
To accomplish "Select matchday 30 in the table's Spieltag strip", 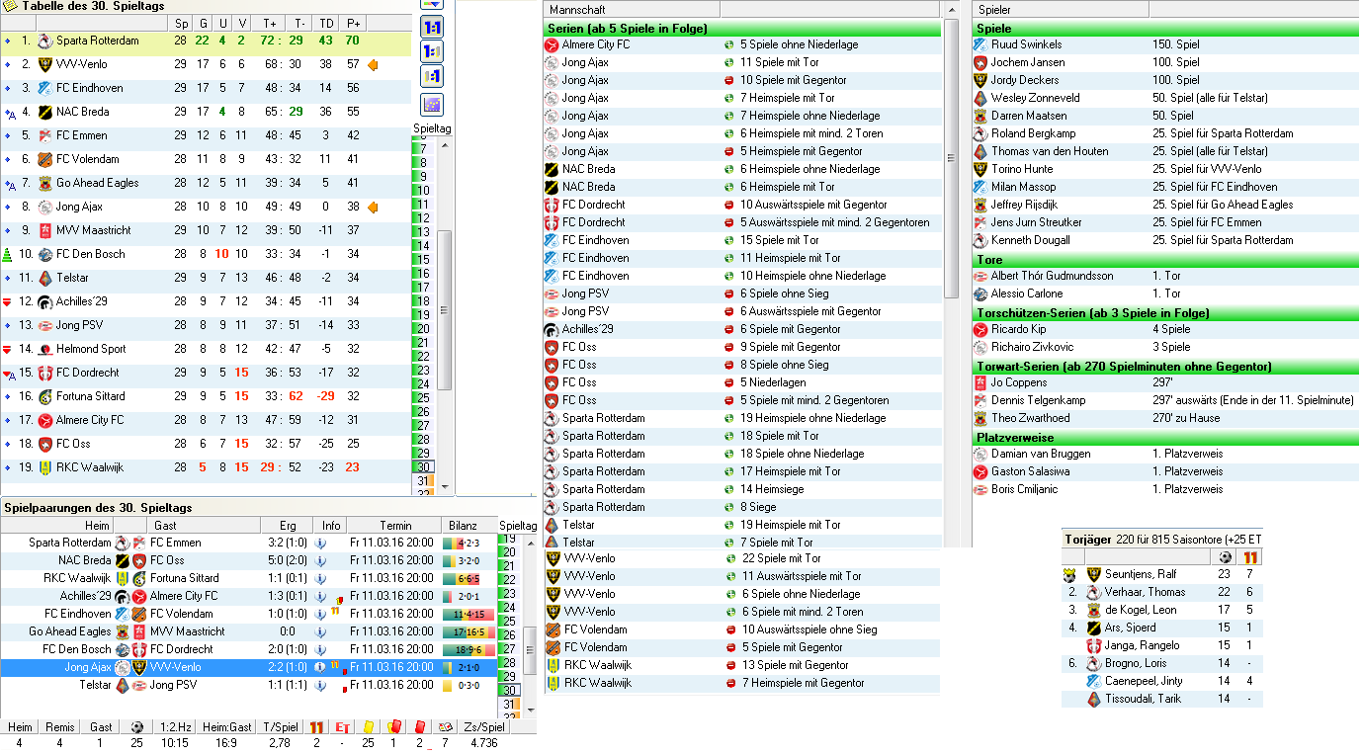I will tap(423, 467).
